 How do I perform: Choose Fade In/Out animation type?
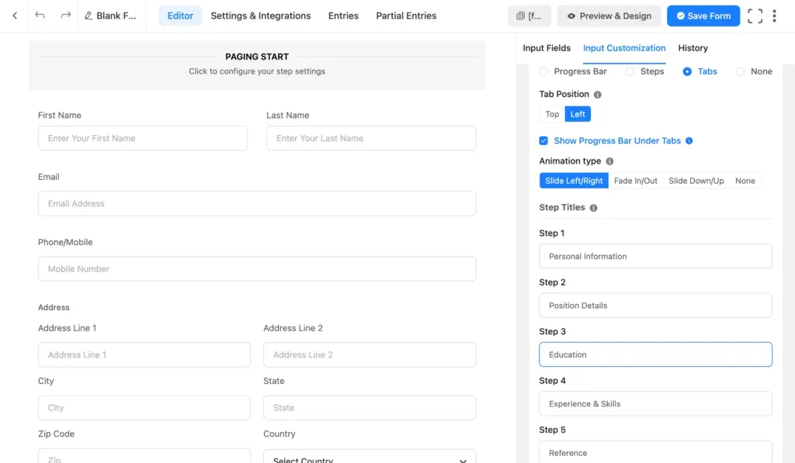pos(635,181)
